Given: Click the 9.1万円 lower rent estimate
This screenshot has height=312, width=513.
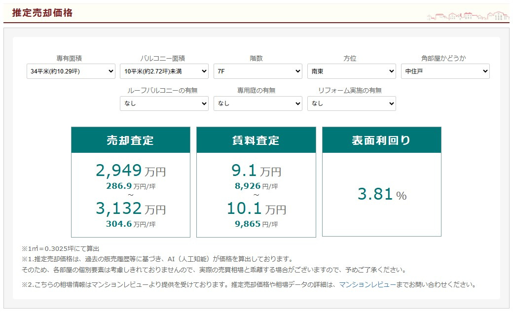Looking at the screenshot, I should pos(256,171).
